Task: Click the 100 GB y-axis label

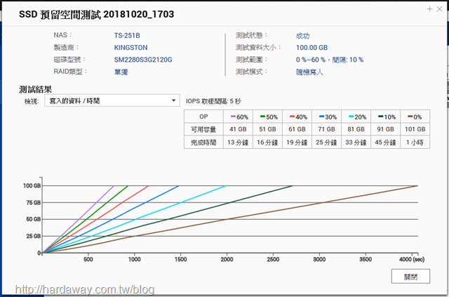Action: click(32, 186)
